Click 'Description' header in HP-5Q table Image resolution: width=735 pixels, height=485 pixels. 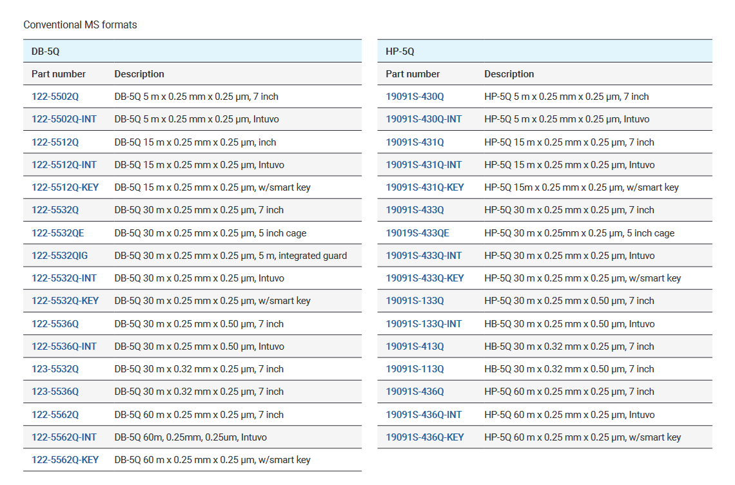(509, 74)
